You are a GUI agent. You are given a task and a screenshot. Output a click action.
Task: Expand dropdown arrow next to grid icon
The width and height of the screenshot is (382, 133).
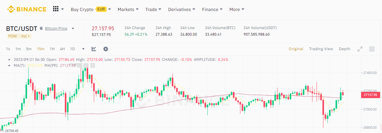point(63,9)
